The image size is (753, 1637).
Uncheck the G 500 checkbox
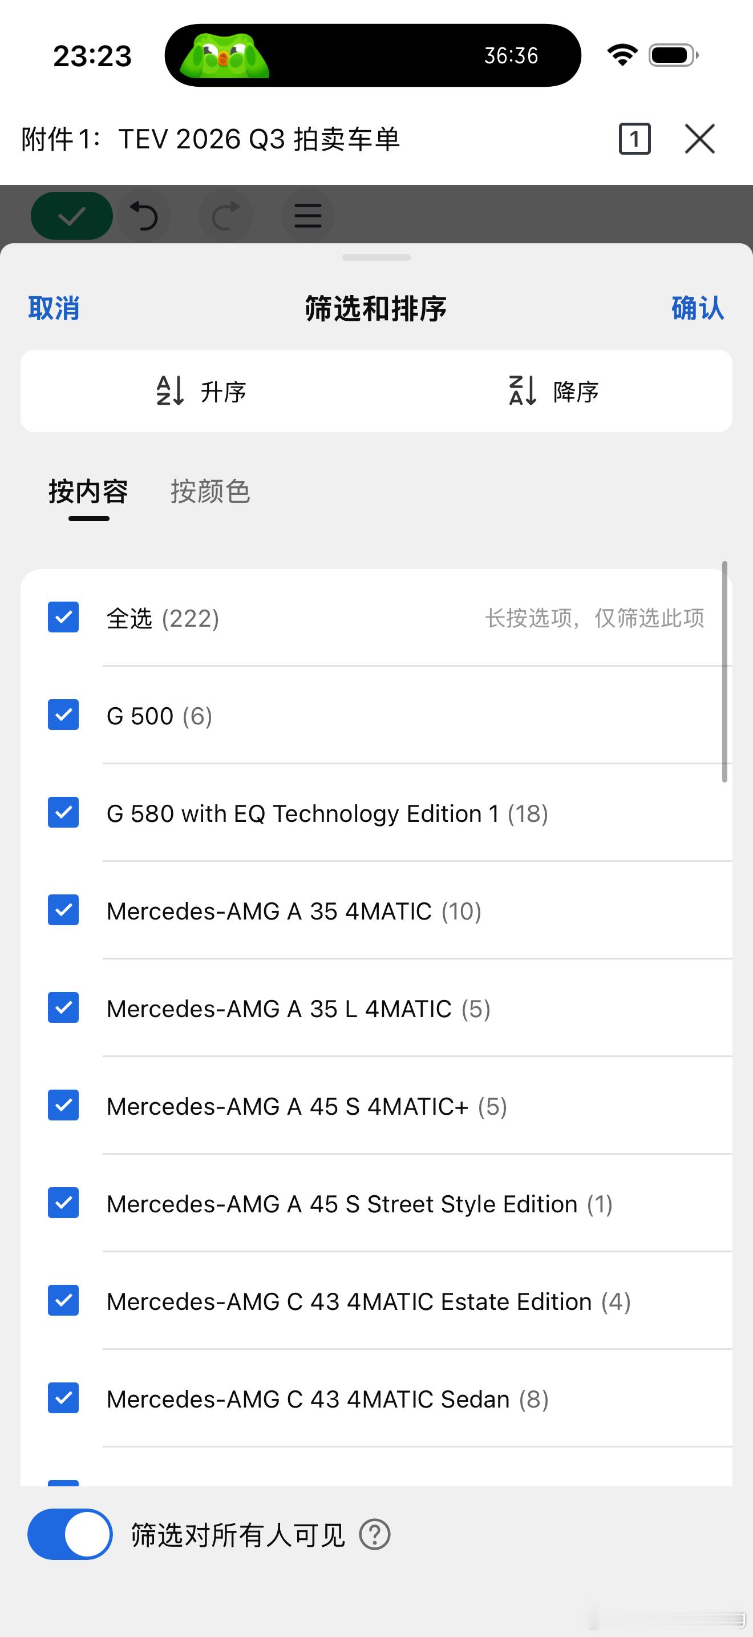(63, 715)
